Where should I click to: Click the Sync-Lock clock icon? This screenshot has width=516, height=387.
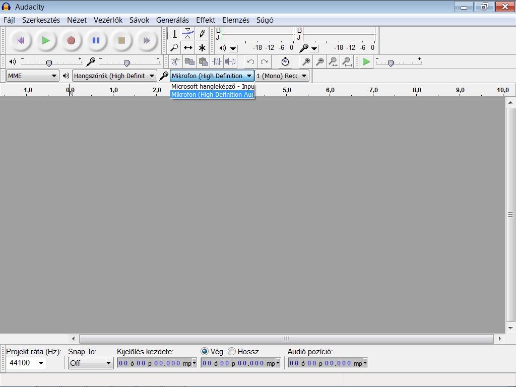pyautogui.click(x=285, y=61)
